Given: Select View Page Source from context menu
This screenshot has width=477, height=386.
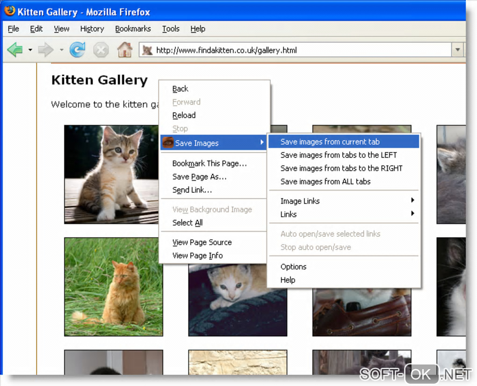Looking at the screenshot, I should [202, 242].
